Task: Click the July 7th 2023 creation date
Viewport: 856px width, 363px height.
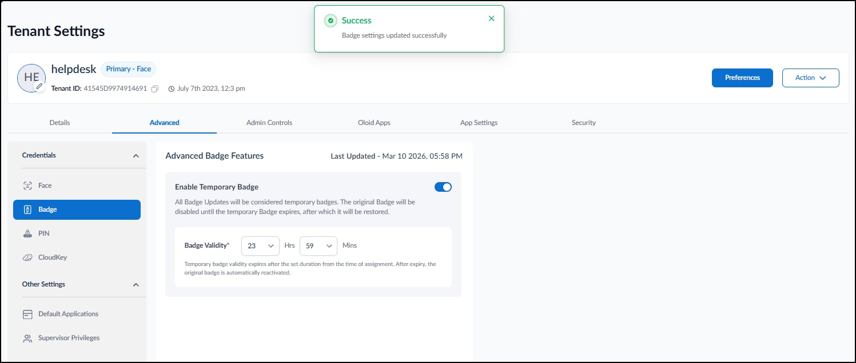Action: coord(211,88)
